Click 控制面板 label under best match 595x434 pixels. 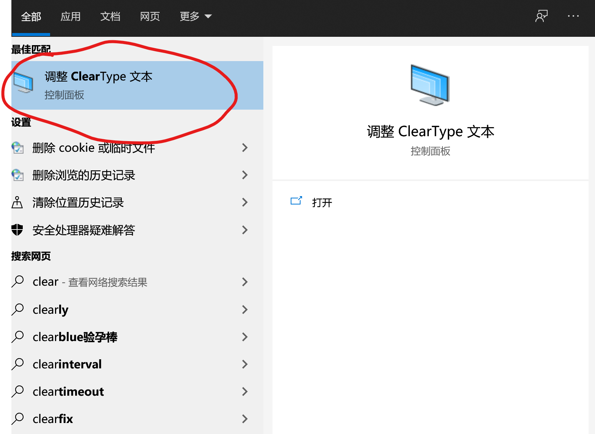64,95
